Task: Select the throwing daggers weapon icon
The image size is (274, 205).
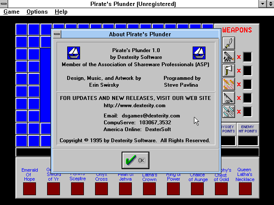Action: [229, 111]
